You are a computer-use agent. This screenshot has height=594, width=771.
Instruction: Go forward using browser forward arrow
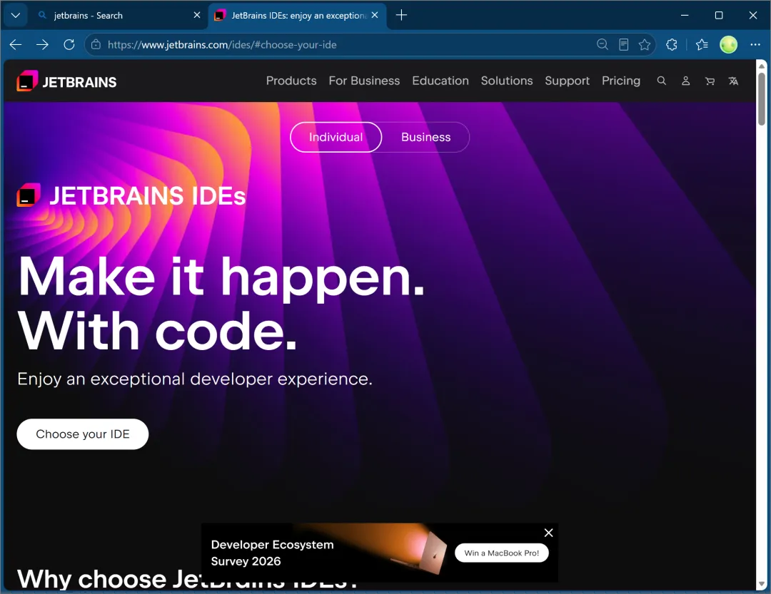pyautogui.click(x=42, y=45)
